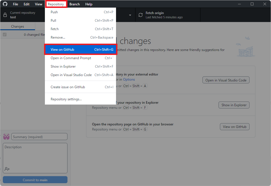271x186 pixels.
Task: Click Open in Visual Studio Code button
Action: pyautogui.click(x=226, y=80)
